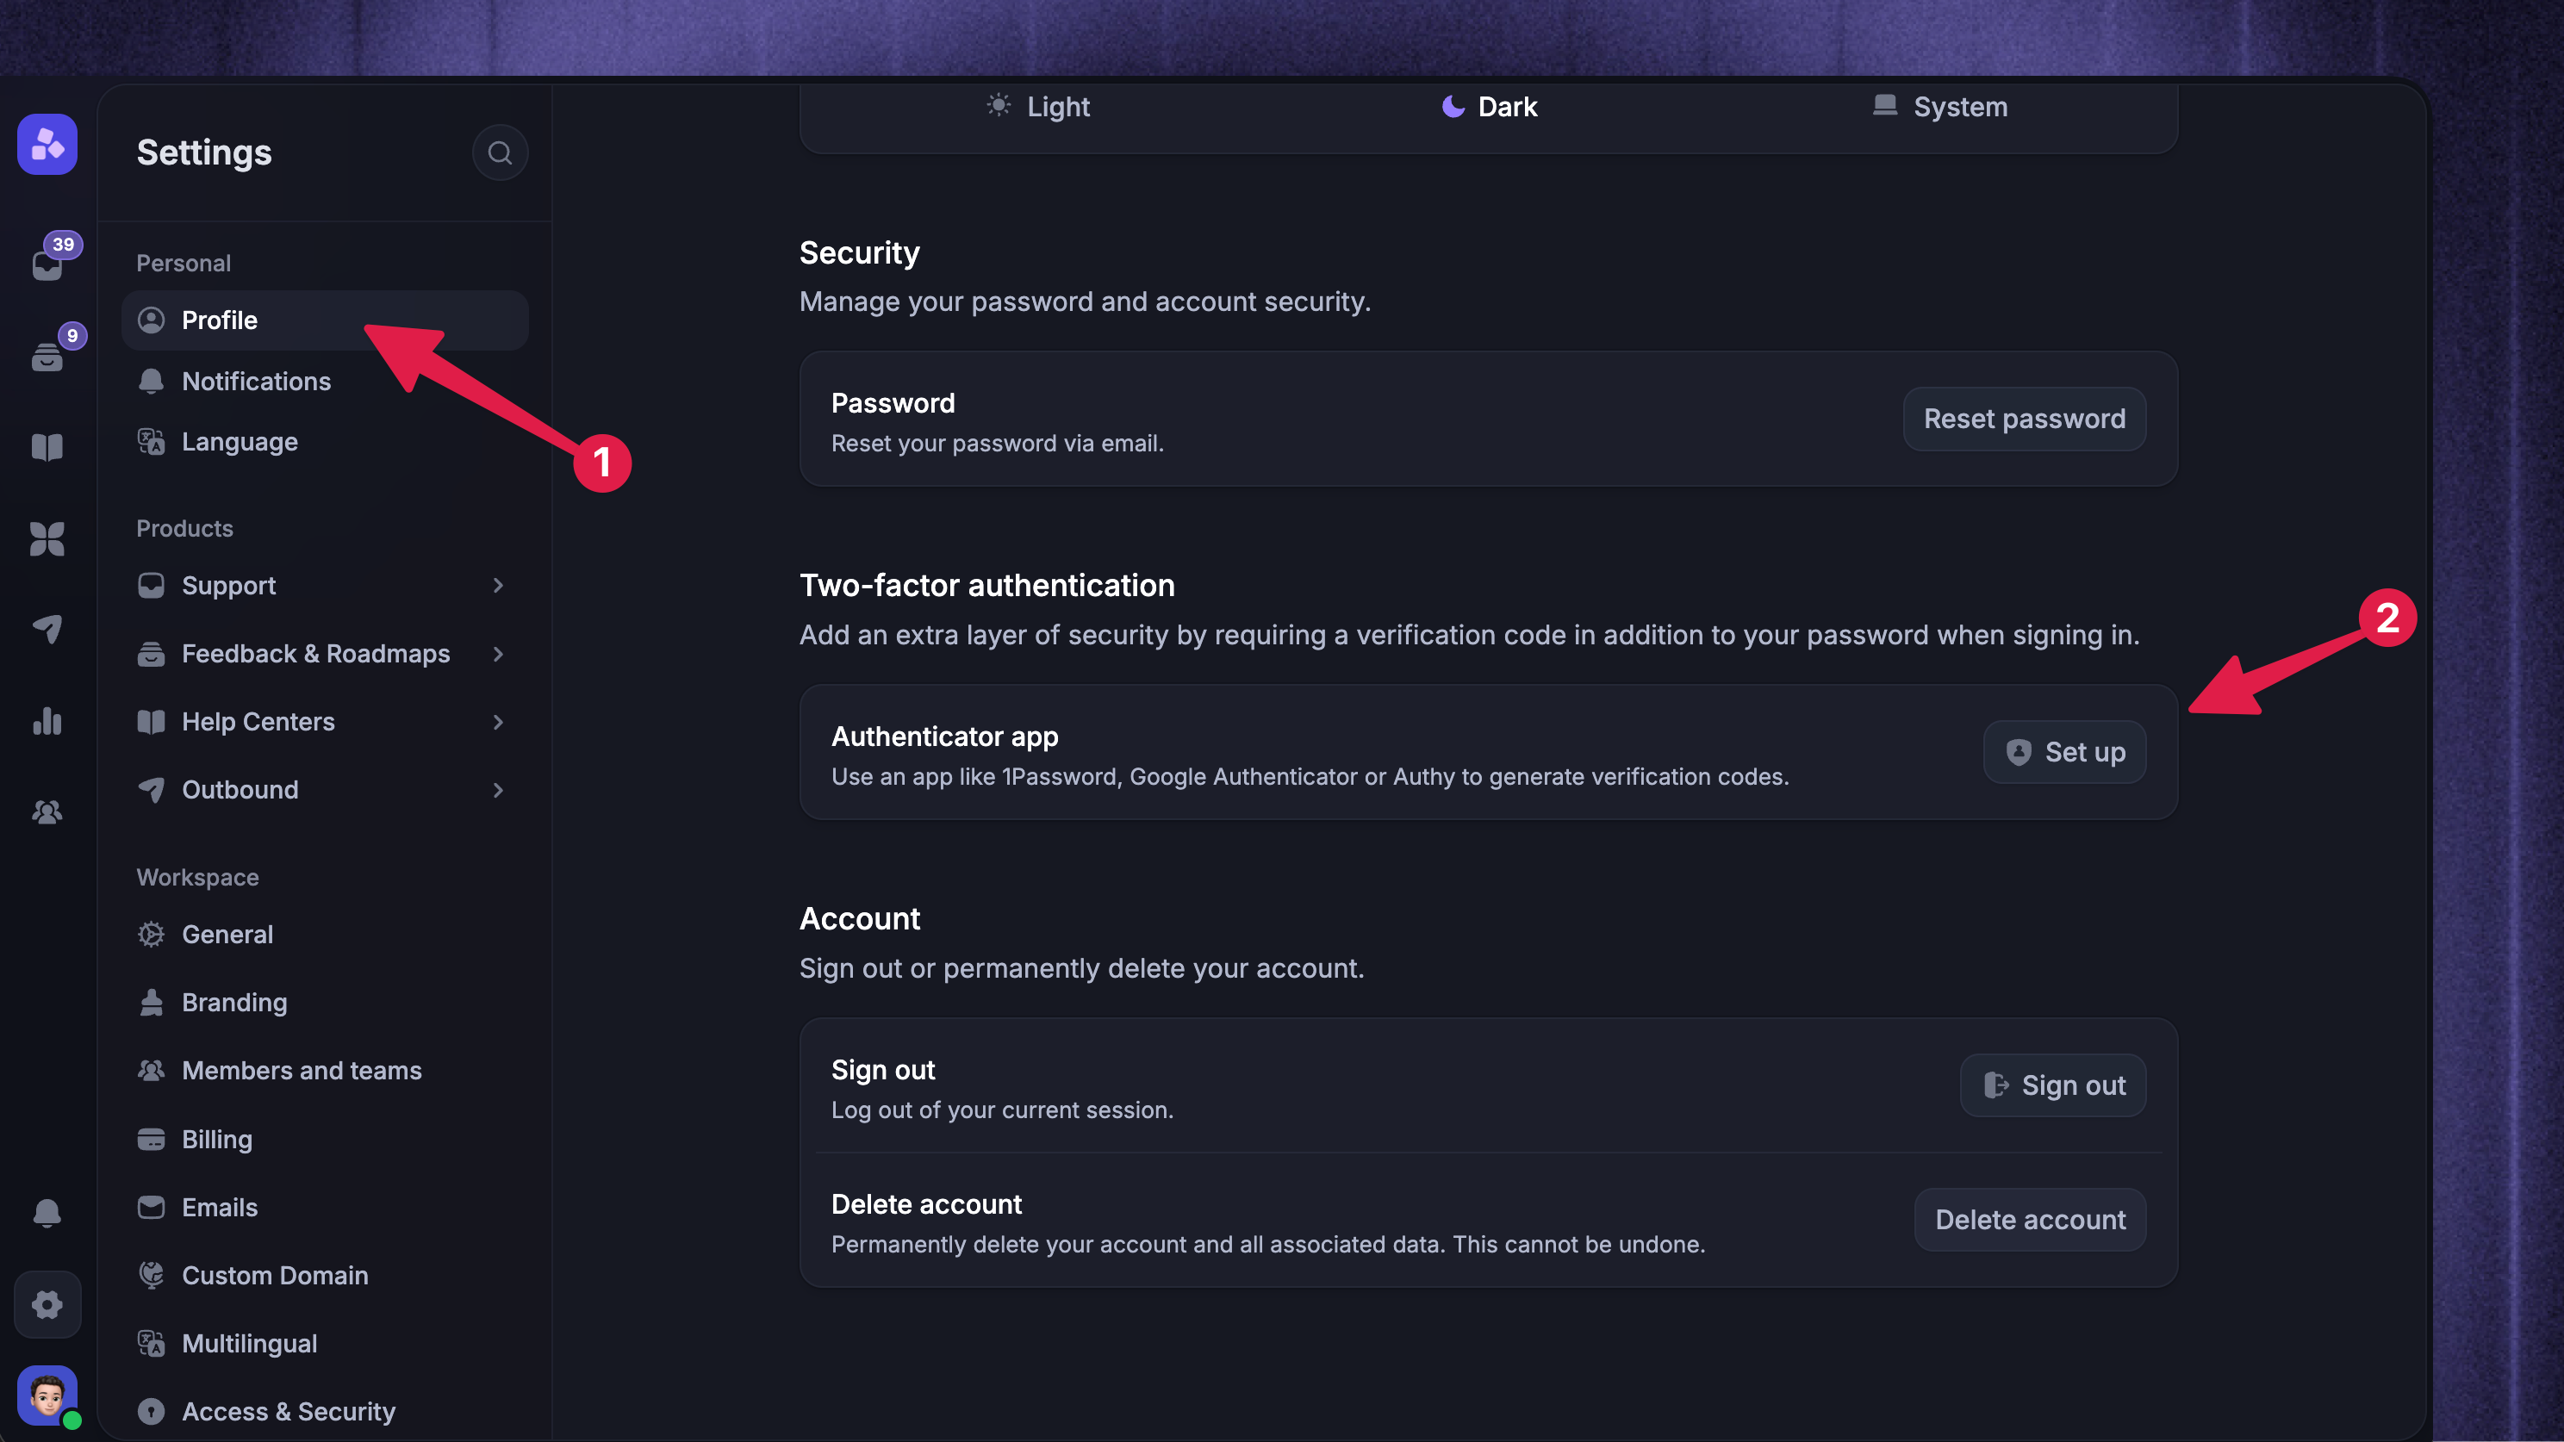The image size is (2564, 1442).
Task: Click the outbound paper plane icon in left rail
Action: click(x=47, y=629)
